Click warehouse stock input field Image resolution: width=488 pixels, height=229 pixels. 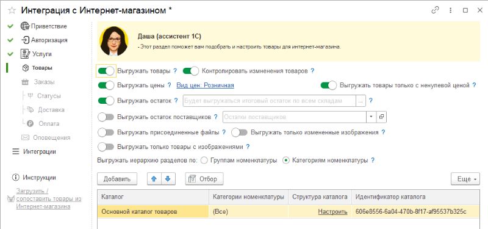click(269, 101)
